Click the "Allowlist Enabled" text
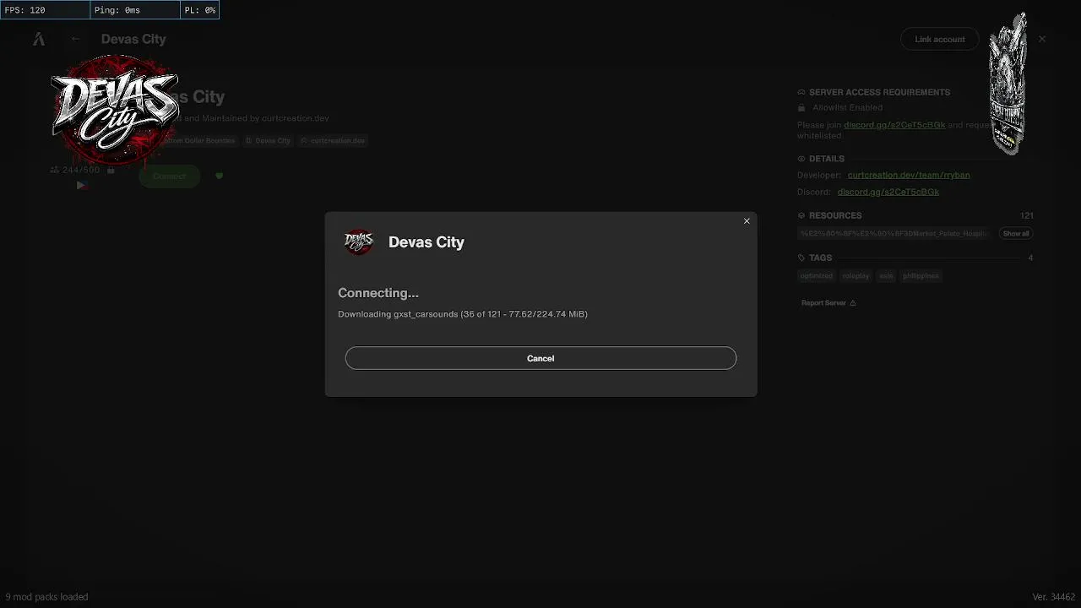The height and width of the screenshot is (608, 1081). point(847,108)
